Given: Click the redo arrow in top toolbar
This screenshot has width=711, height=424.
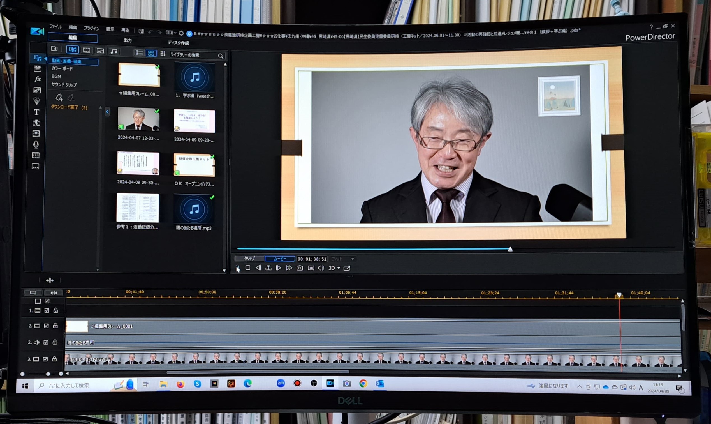Looking at the screenshot, I should coord(159,32).
